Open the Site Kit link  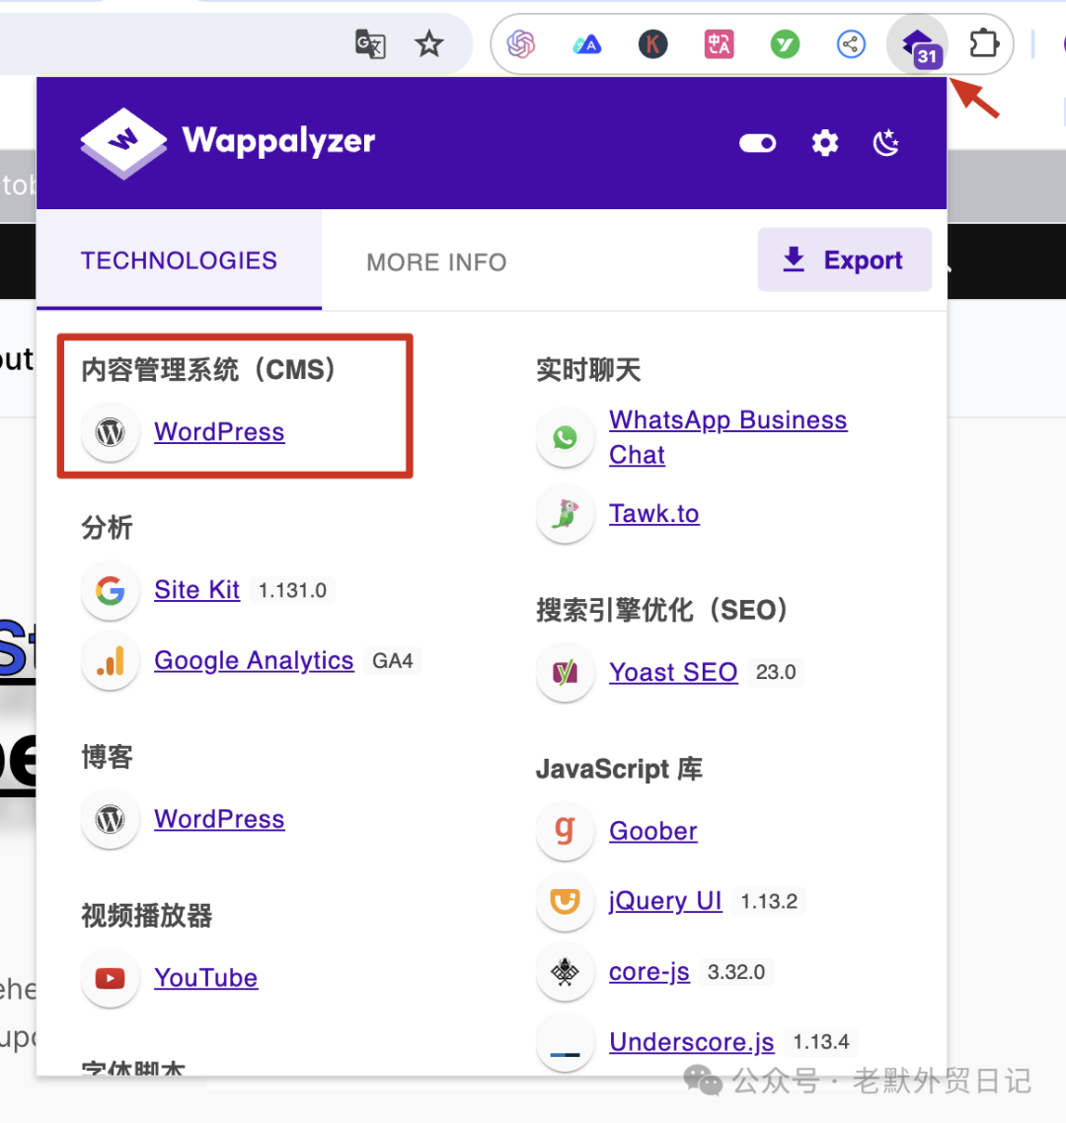(x=197, y=589)
